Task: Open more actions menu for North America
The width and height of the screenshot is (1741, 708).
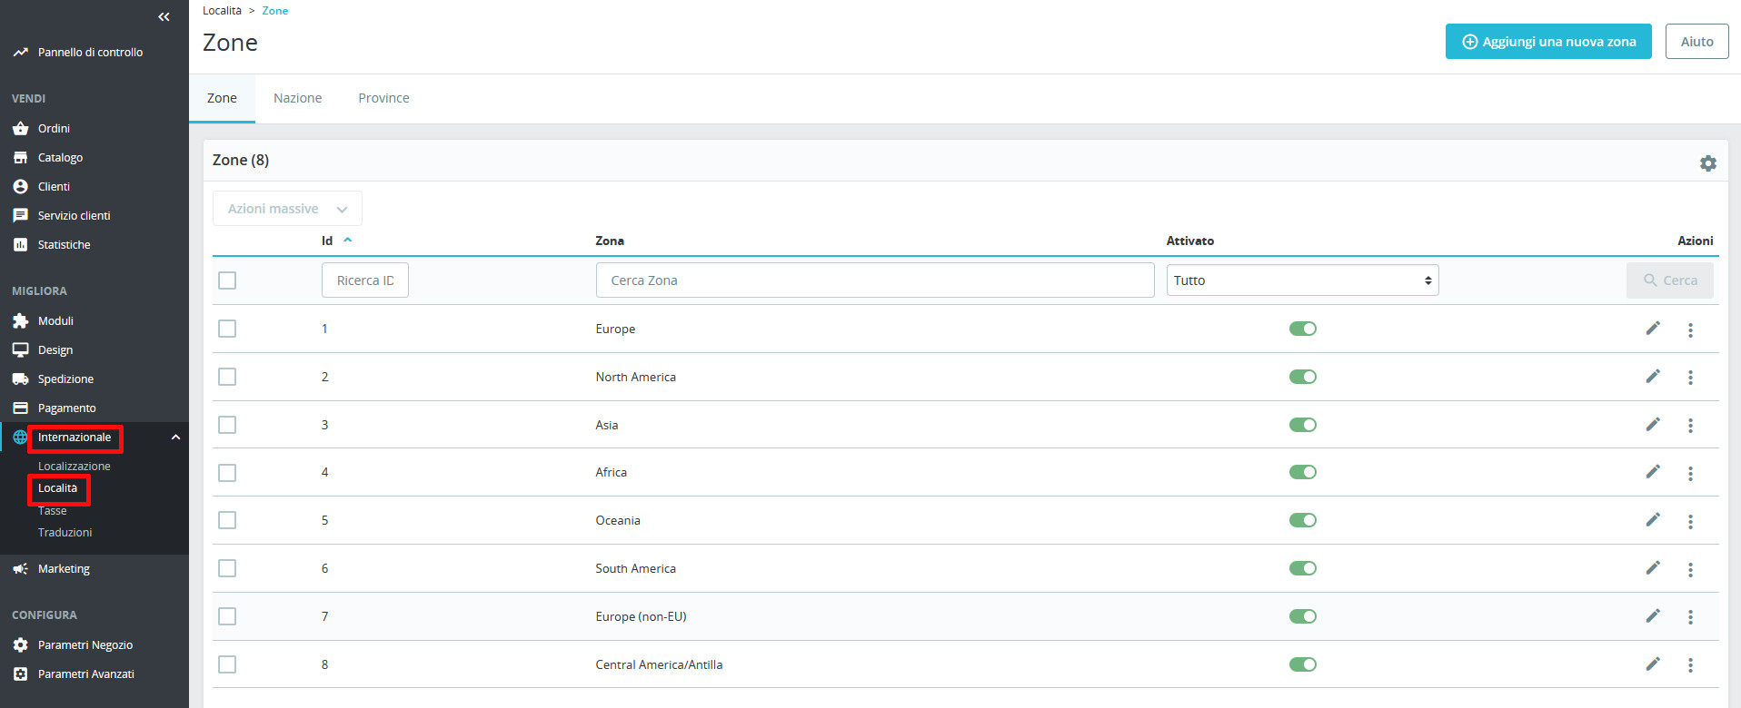Action: click(1690, 378)
